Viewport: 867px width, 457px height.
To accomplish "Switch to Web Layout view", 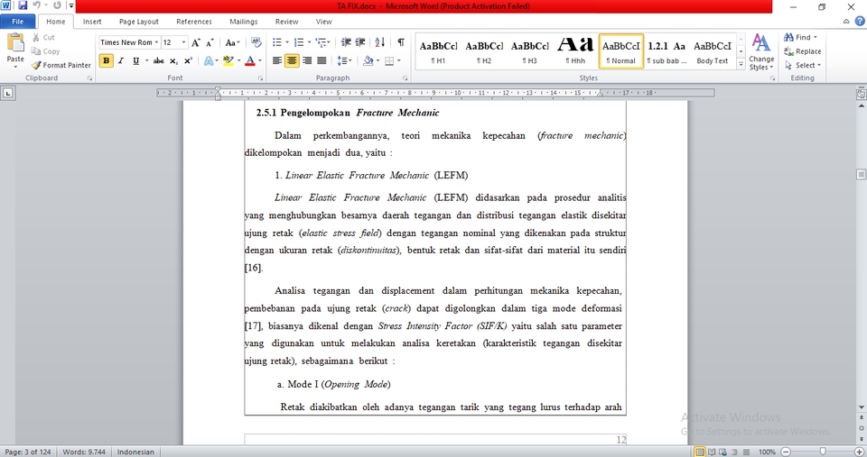I will [x=722, y=452].
